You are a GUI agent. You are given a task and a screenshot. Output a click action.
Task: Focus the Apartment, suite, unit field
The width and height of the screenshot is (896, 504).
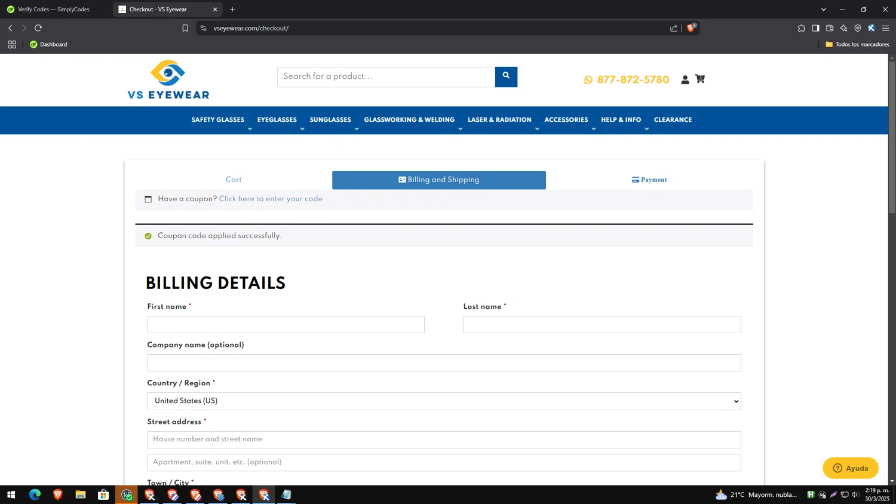444,462
